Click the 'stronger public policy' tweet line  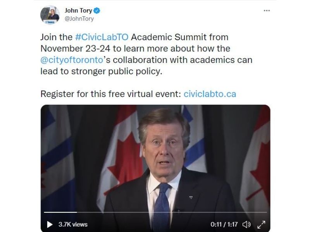coord(117,72)
